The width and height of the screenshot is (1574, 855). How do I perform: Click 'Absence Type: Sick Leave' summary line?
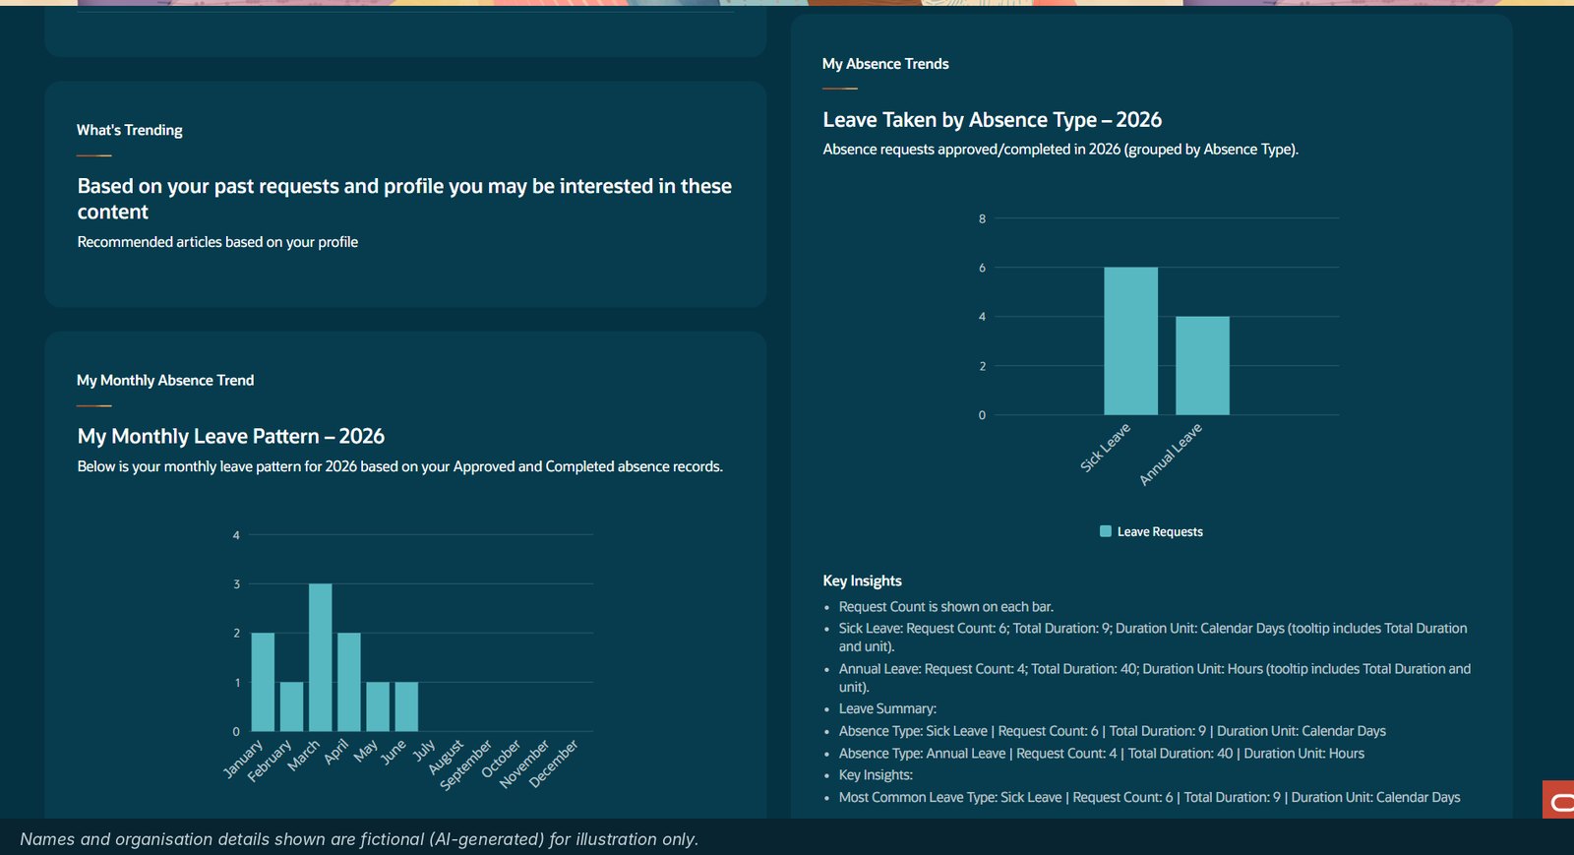[1112, 731]
